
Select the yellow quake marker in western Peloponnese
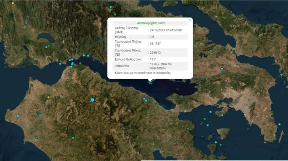point(48,97)
